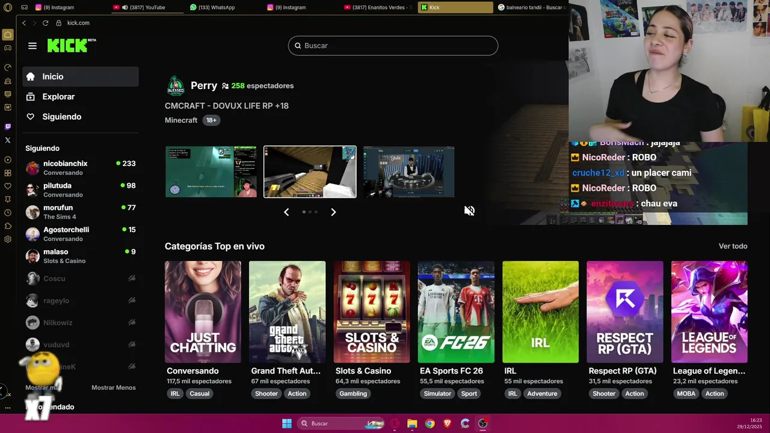The width and height of the screenshot is (770, 433).
Task: Open the Just Chatting category card
Action: coord(203,312)
